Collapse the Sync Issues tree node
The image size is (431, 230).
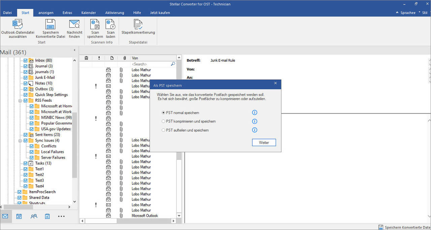coord(21,140)
